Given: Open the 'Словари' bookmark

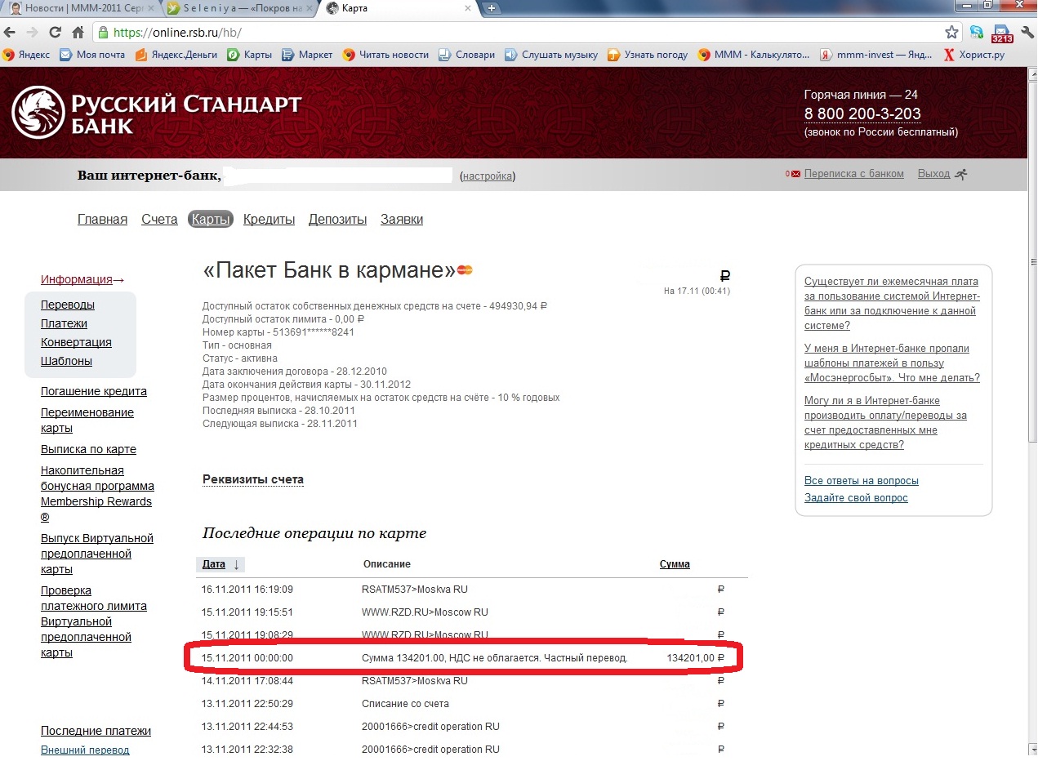Looking at the screenshot, I should 467,55.
